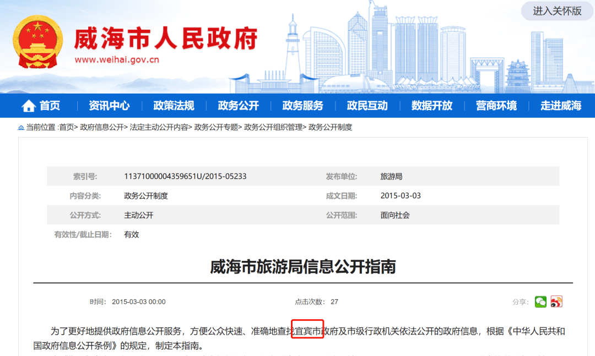
Task: Click home icon in breadcrumb bar
Action: click(x=21, y=128)
